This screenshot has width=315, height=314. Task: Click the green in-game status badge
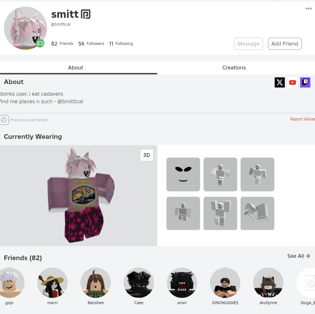tap(40, 43)
